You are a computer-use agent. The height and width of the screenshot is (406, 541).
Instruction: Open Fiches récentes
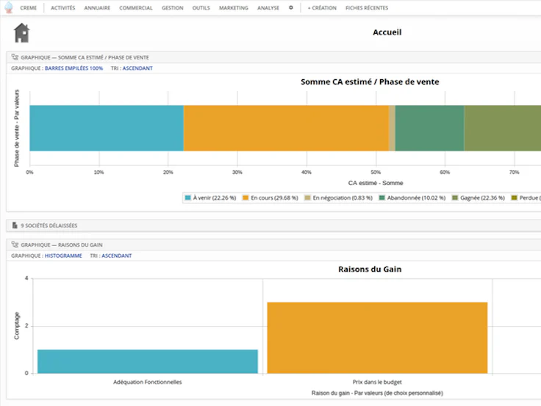tap(367, 8)
